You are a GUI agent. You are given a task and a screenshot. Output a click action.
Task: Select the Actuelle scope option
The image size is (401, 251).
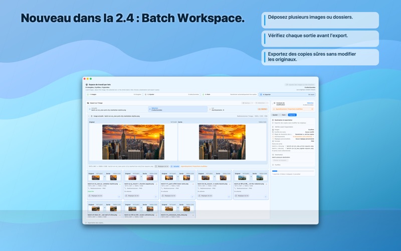[117, 109]
